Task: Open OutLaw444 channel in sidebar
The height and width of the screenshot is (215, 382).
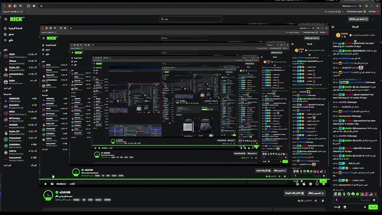Action: [20, 159]
